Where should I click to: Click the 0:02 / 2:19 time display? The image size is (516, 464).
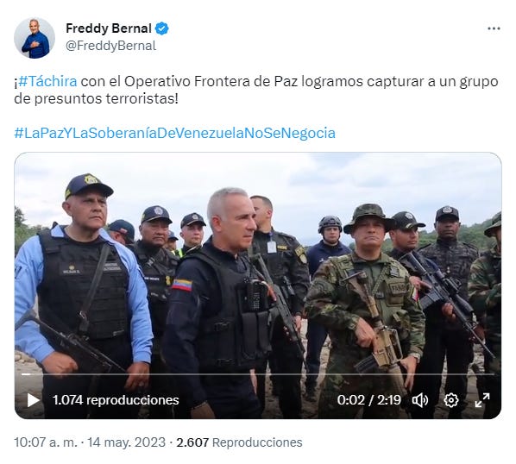click(369, 400)
